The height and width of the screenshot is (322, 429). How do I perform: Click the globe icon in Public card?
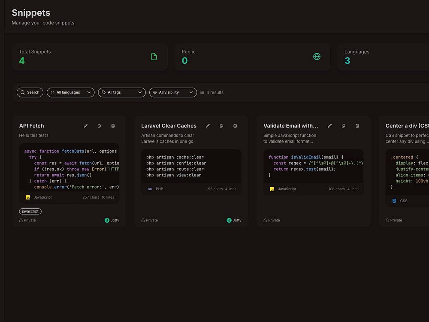coord(317,57)
